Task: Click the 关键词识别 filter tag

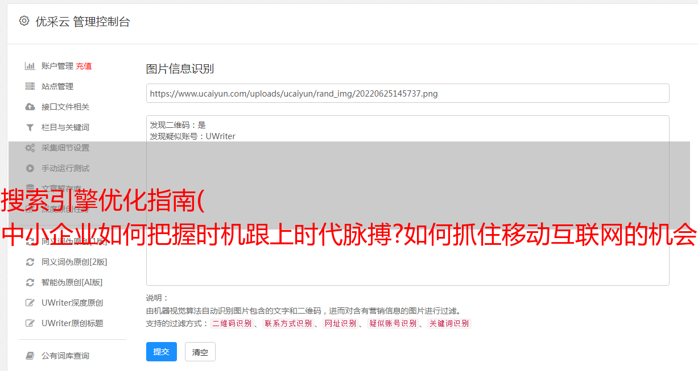Action: (x=449, y=323)
